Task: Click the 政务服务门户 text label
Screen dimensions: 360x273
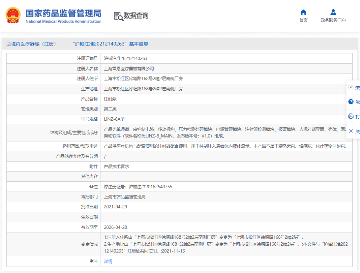Action: [x=333, y=20]
